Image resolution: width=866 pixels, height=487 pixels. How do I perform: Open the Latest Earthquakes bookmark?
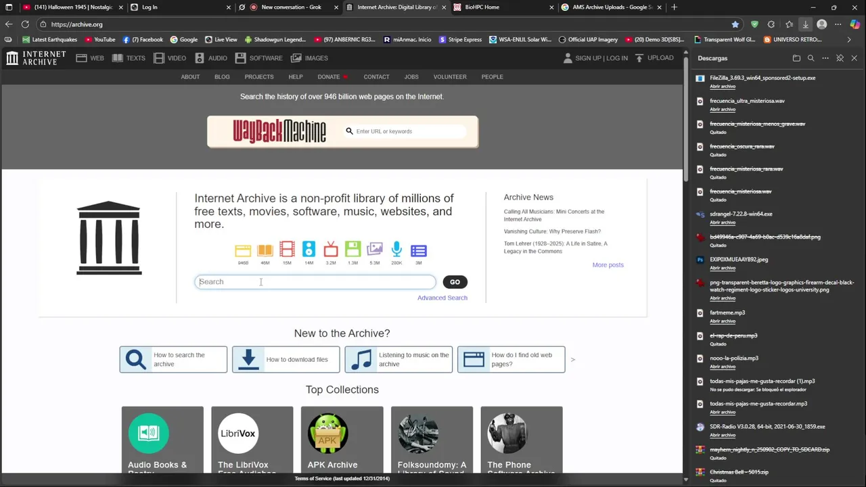[50, 40]
